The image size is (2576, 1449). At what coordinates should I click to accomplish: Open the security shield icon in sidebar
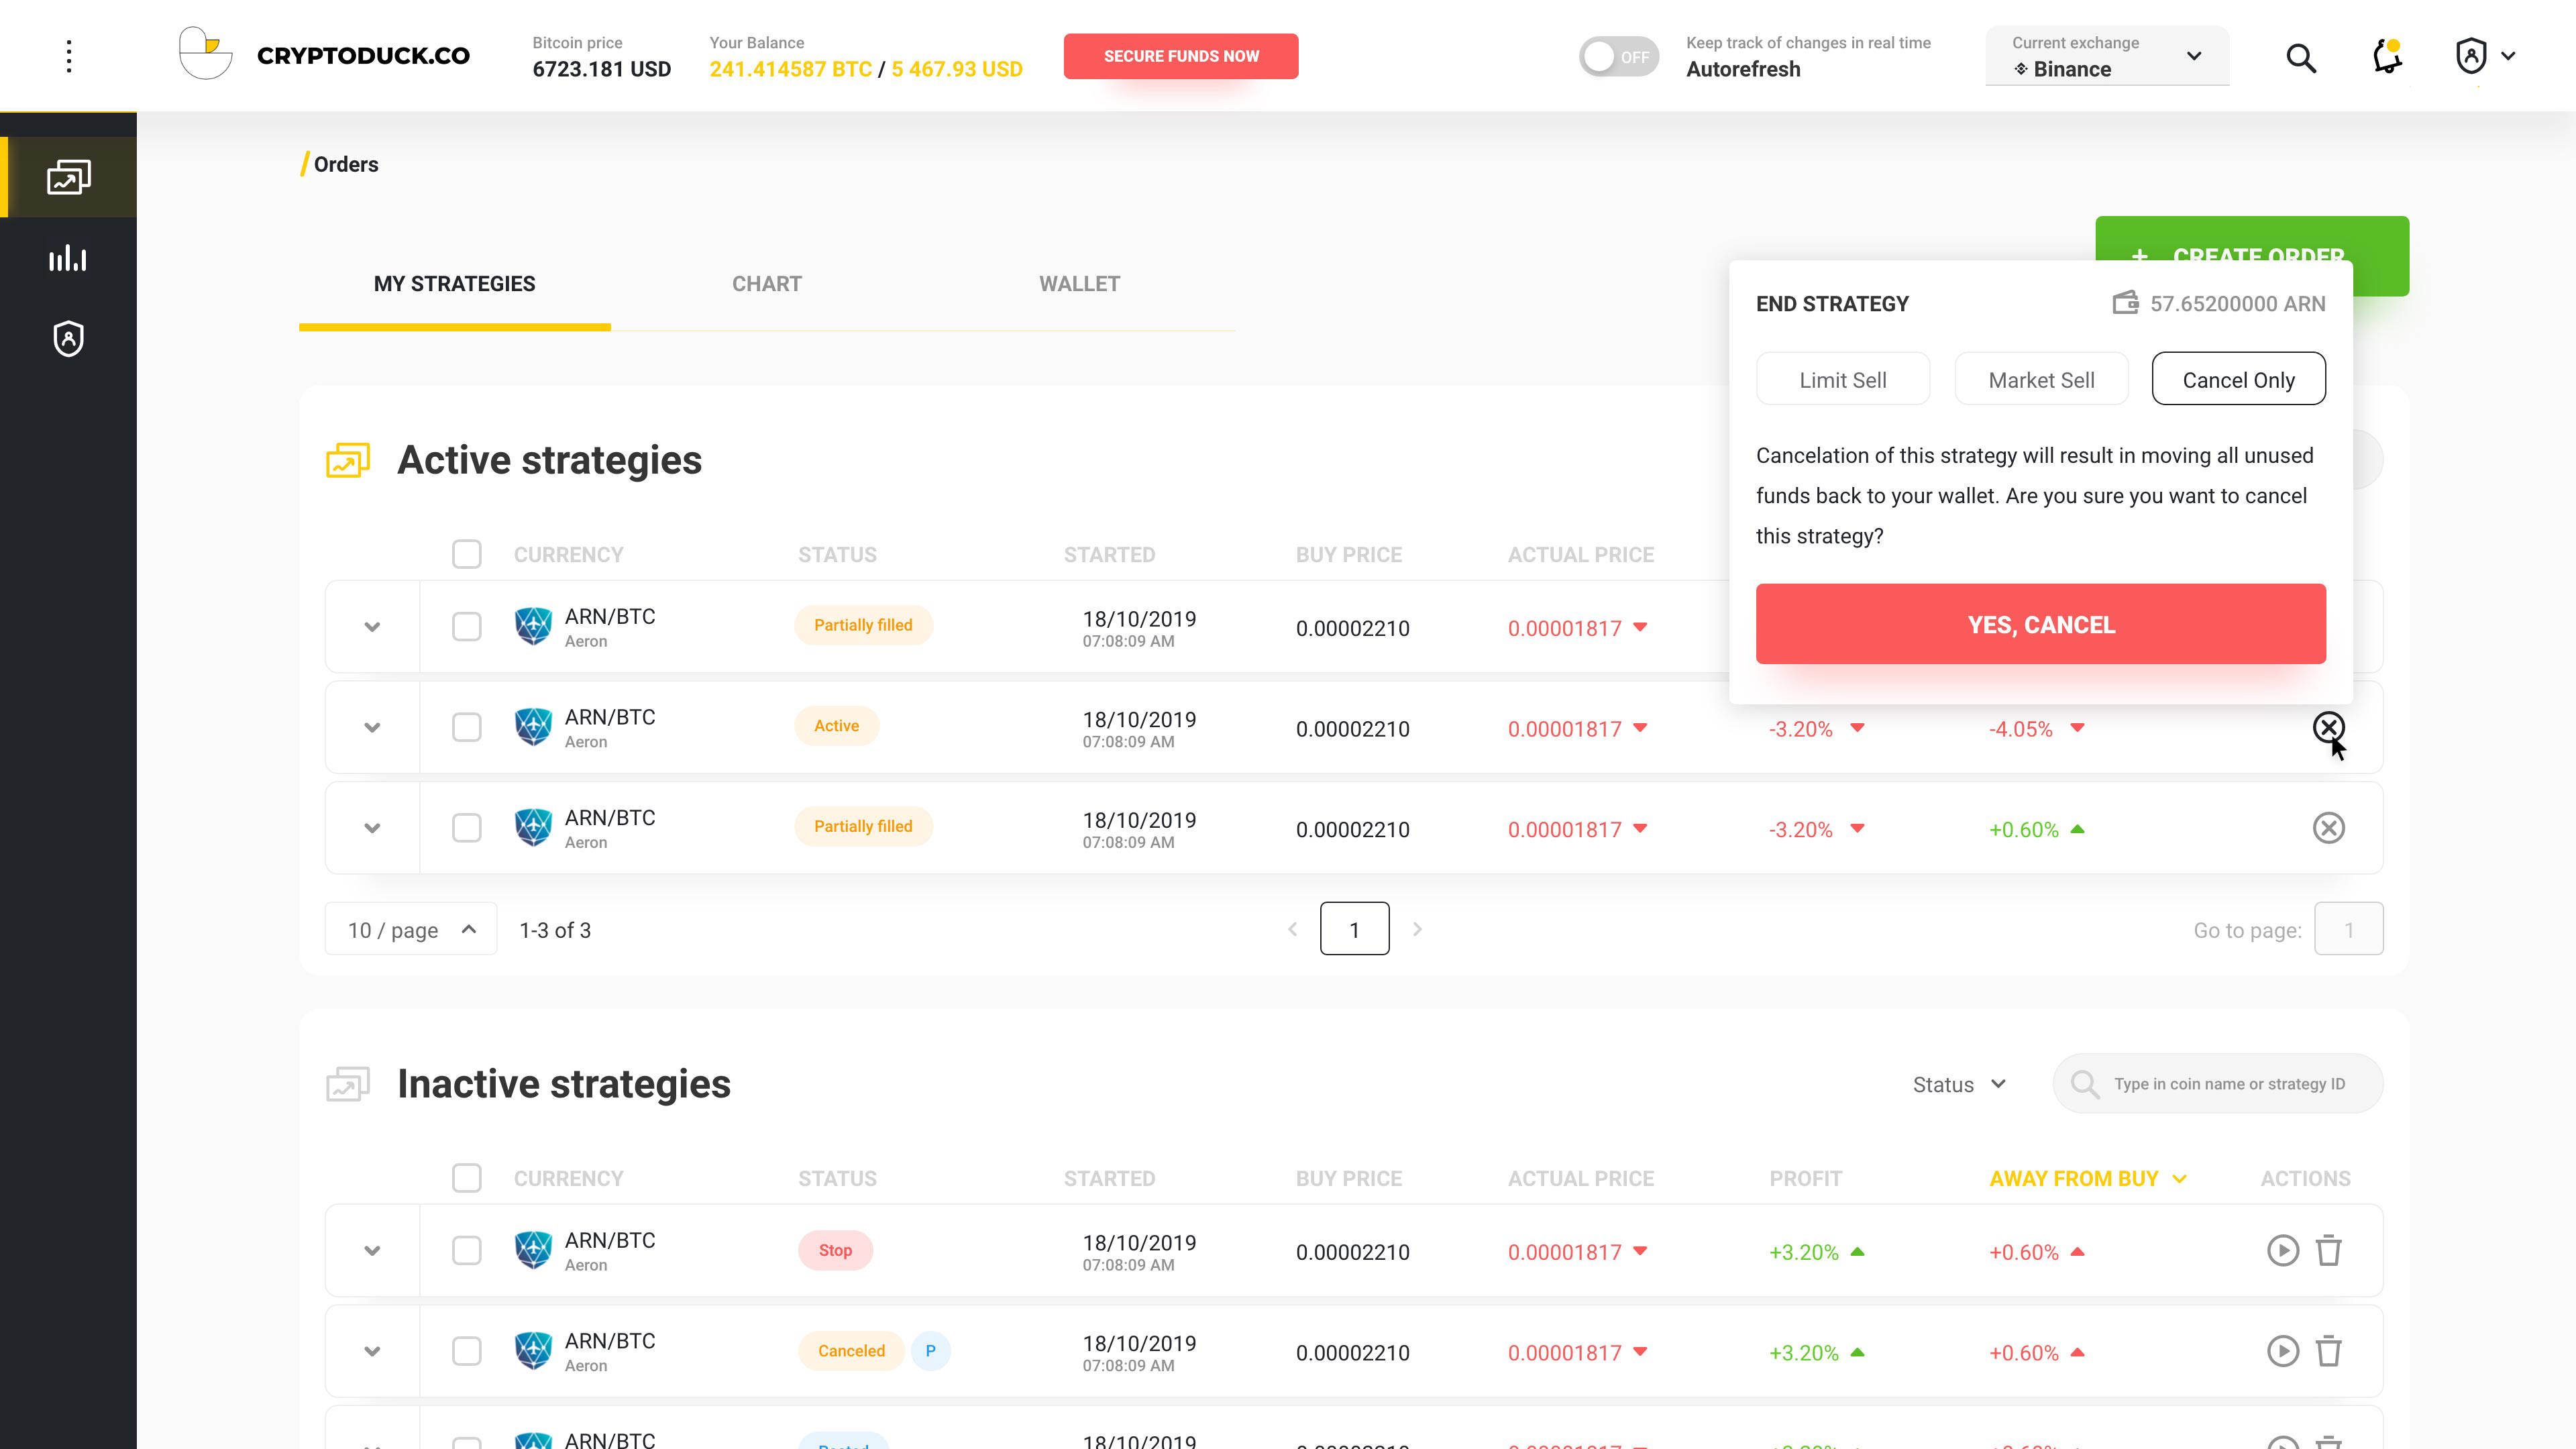click(x=69, y=339)
